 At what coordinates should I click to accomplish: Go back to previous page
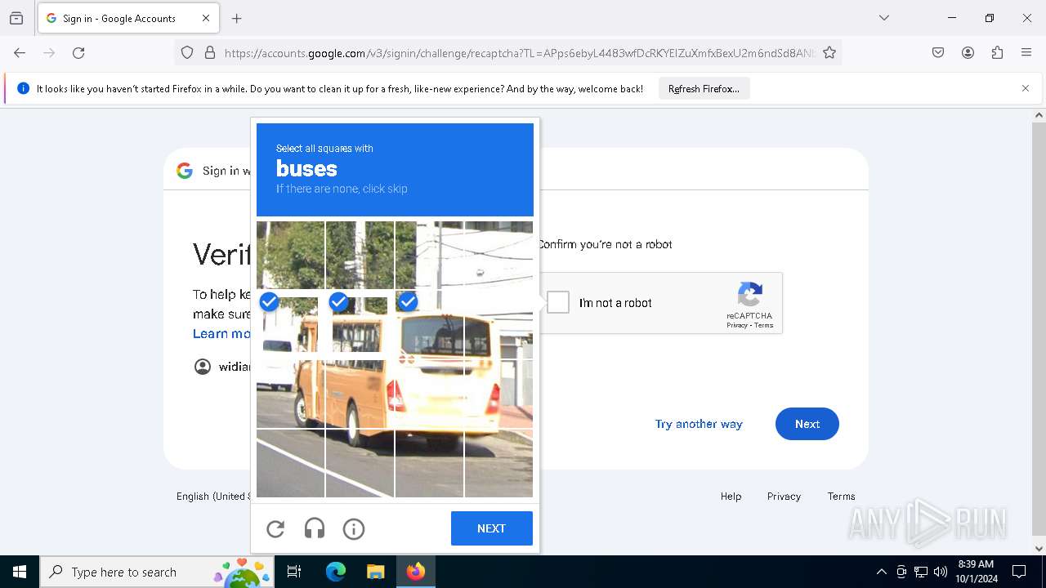coord(20,53)
